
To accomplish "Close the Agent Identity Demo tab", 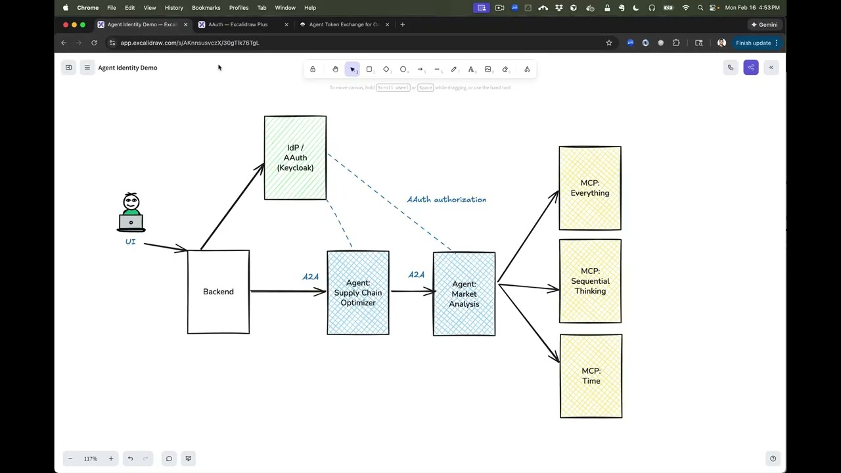I will 185,24.
